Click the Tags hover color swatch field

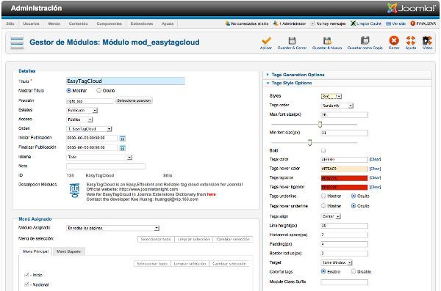[x=344, y=169]
